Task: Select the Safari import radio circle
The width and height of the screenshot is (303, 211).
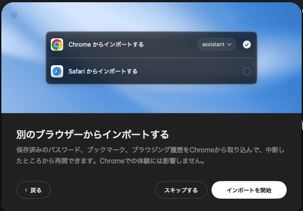Action: click(247, 71)
